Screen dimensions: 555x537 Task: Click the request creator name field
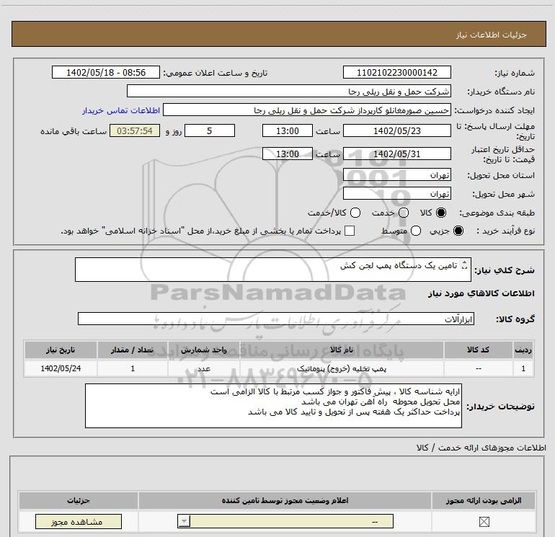pos(307,110)
